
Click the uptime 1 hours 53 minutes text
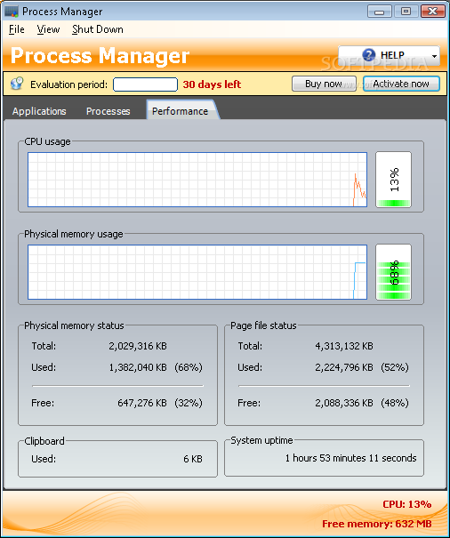[x=350, y=458]
